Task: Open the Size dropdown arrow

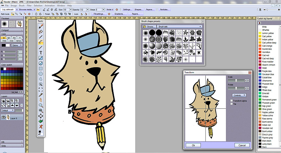Action: [71, 9]
